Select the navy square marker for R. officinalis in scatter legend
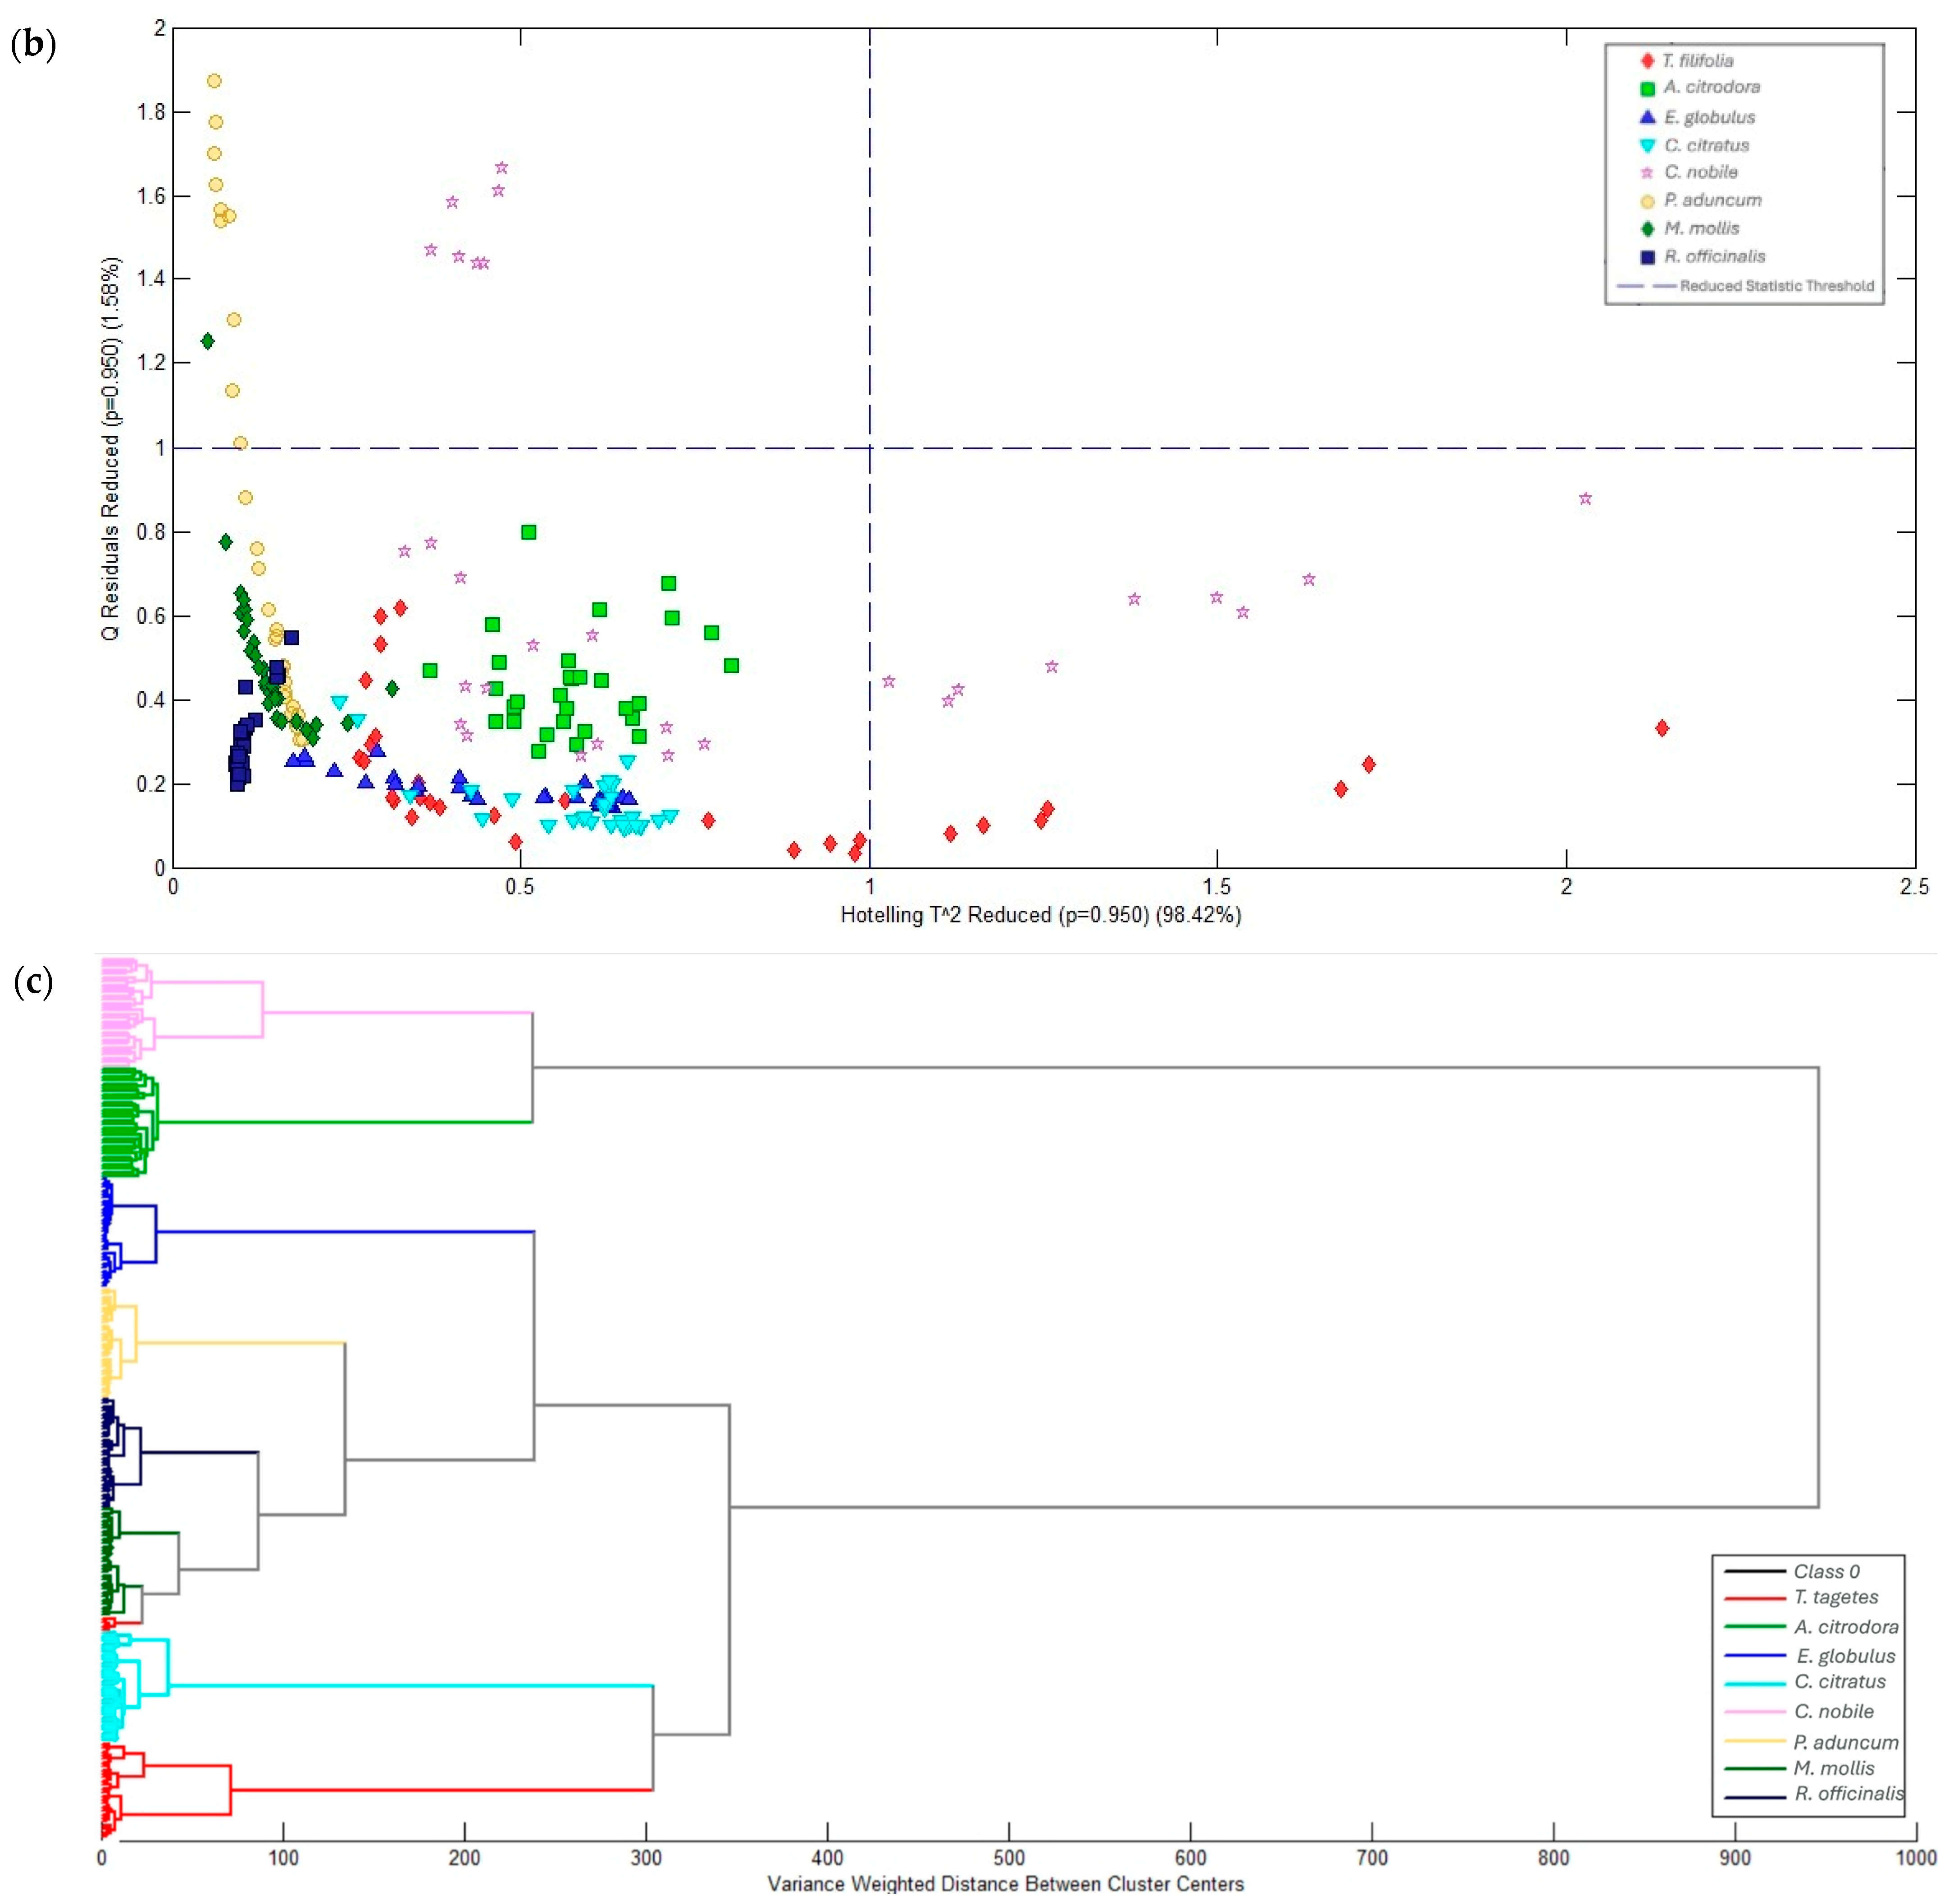The image size is (1949, 1904). click(1647, 257)
